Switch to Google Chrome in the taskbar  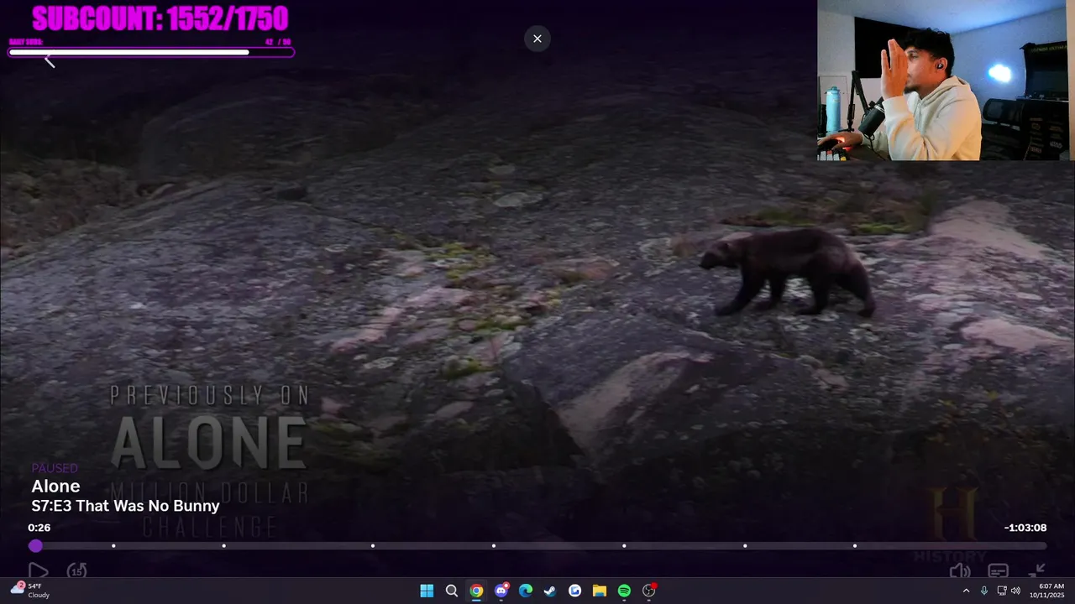point(476,591)
